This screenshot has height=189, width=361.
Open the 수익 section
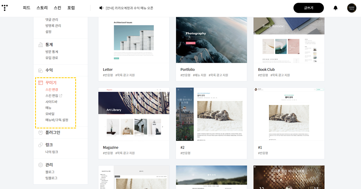click(x=49, y=70)
